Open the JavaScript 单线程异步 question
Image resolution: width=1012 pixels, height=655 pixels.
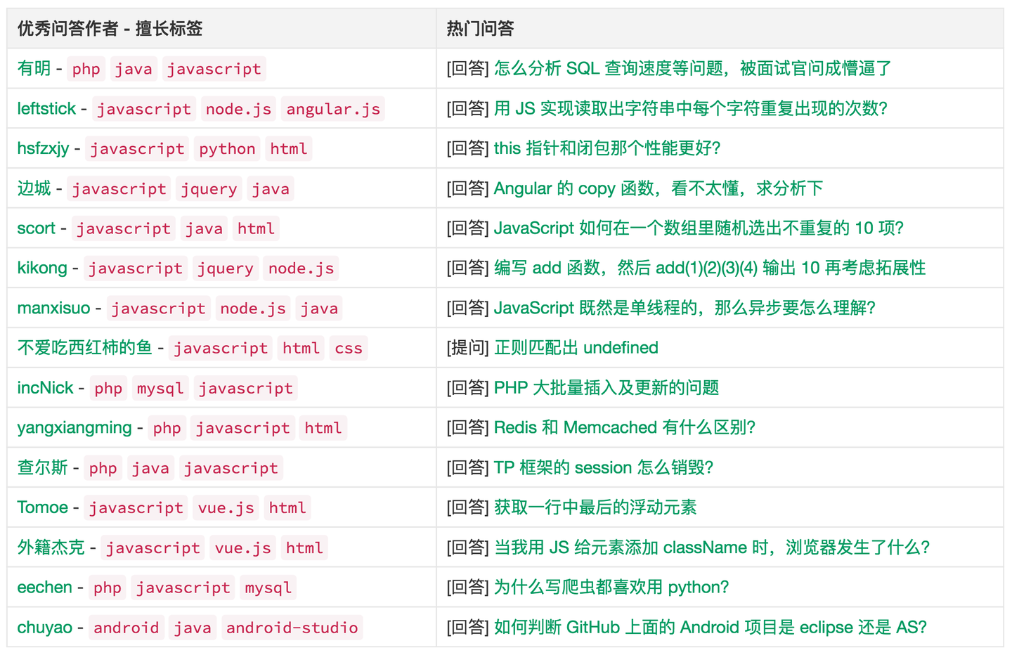tap(684, 308)
